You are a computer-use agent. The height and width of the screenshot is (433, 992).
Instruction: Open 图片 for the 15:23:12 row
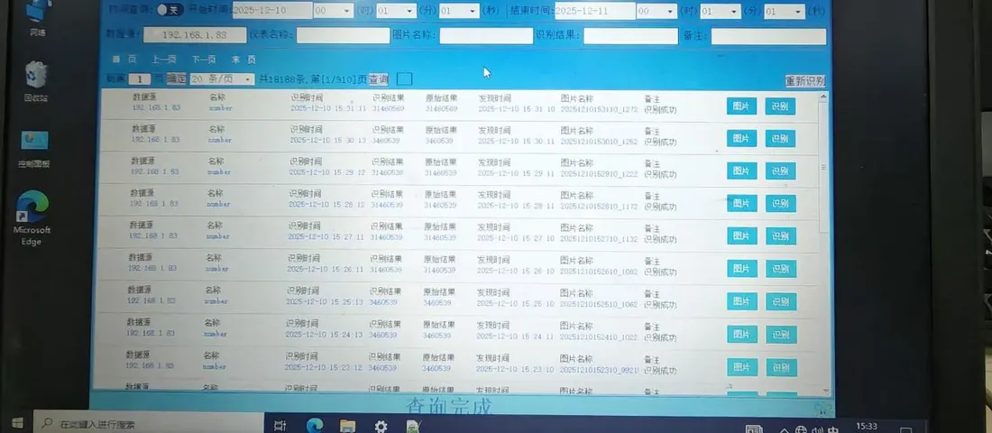(x=743, y=366)
